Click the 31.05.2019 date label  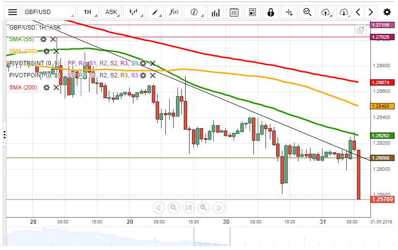click(x=381, y=222)
